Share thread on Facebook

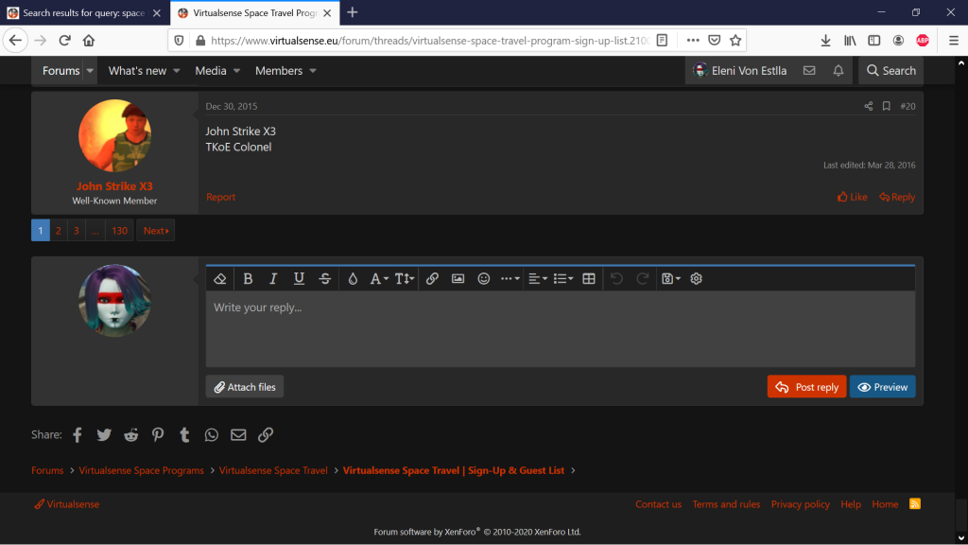pos(78,435)
